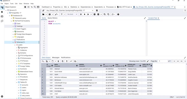
Task: Open the paste options dropdown in Data Output
Action: (x=56, y=61)
